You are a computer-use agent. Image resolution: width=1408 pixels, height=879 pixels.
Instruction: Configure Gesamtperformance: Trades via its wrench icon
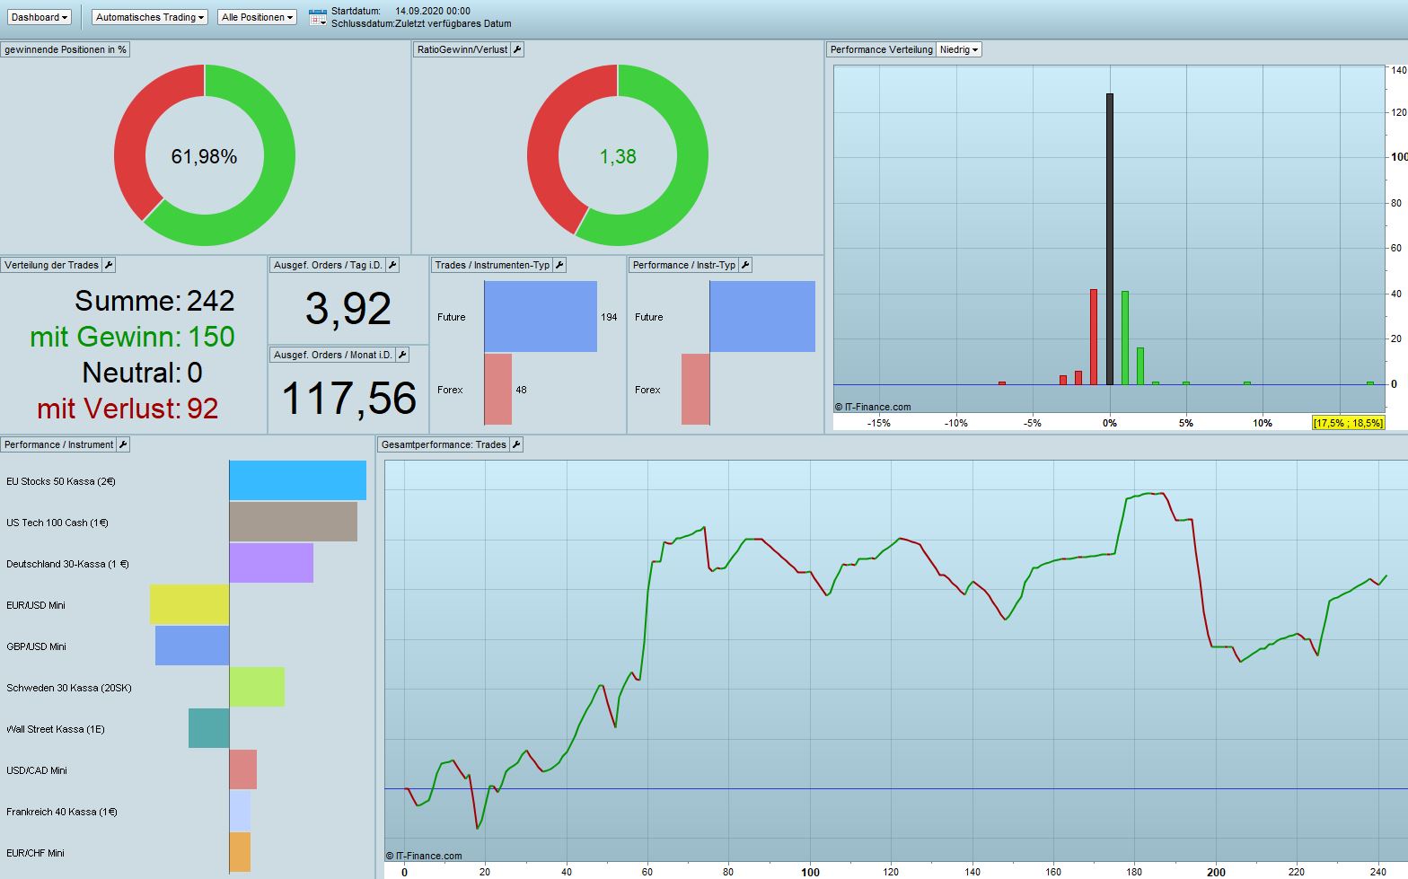point(516,444)
